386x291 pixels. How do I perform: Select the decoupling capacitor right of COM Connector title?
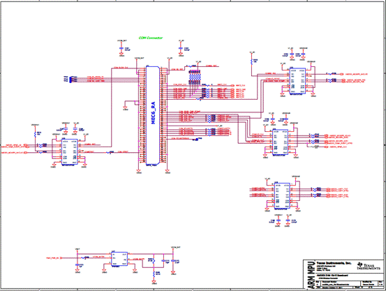[181, 49]
